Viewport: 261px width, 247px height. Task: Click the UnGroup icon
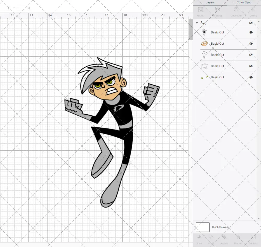[217, 9]
